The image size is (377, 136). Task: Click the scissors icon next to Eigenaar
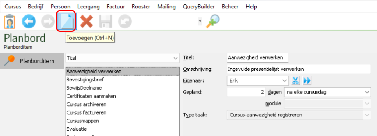pos(296,81)
